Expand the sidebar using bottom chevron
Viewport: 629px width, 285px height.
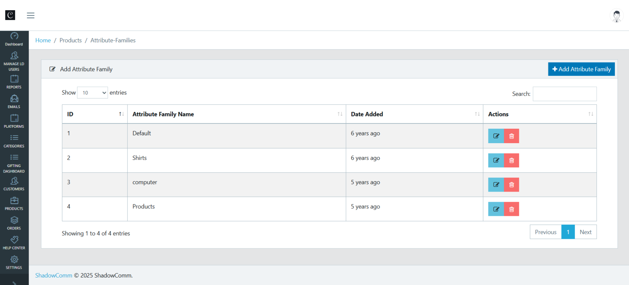(x=14, y=282)
